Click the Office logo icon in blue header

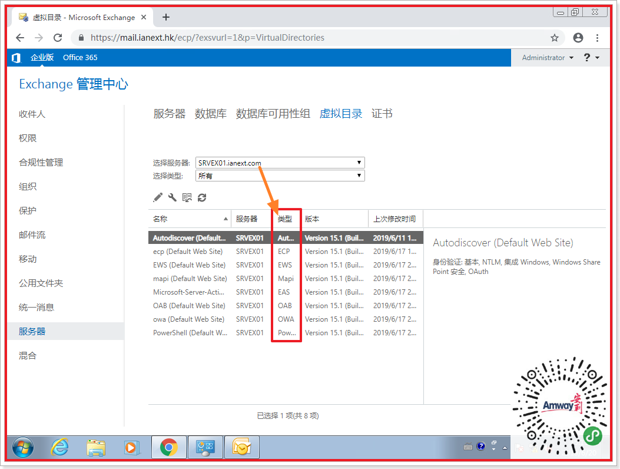16,58
